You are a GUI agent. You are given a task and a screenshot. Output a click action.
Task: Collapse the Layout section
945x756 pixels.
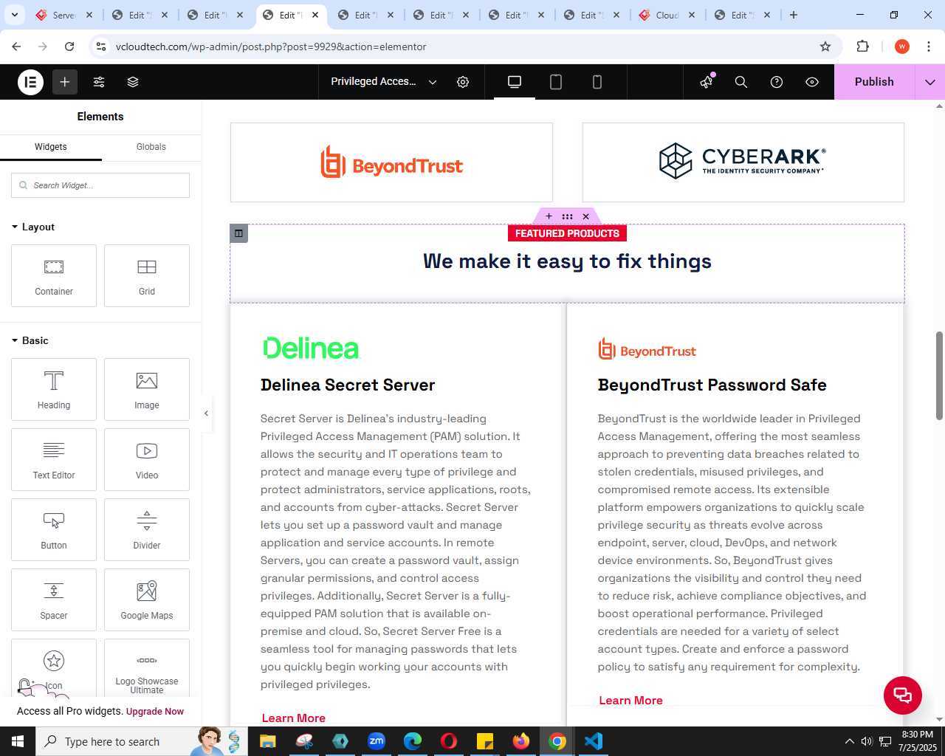(33, 227)
